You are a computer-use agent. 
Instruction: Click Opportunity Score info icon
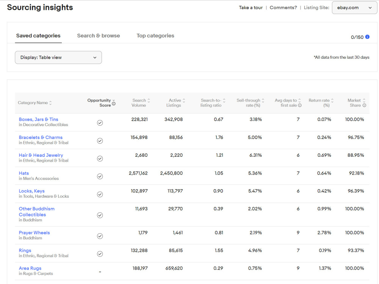[x=114, y=104]
